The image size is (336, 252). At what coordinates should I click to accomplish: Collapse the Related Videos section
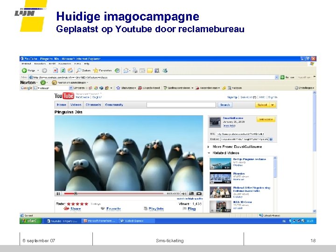(209, 153)
